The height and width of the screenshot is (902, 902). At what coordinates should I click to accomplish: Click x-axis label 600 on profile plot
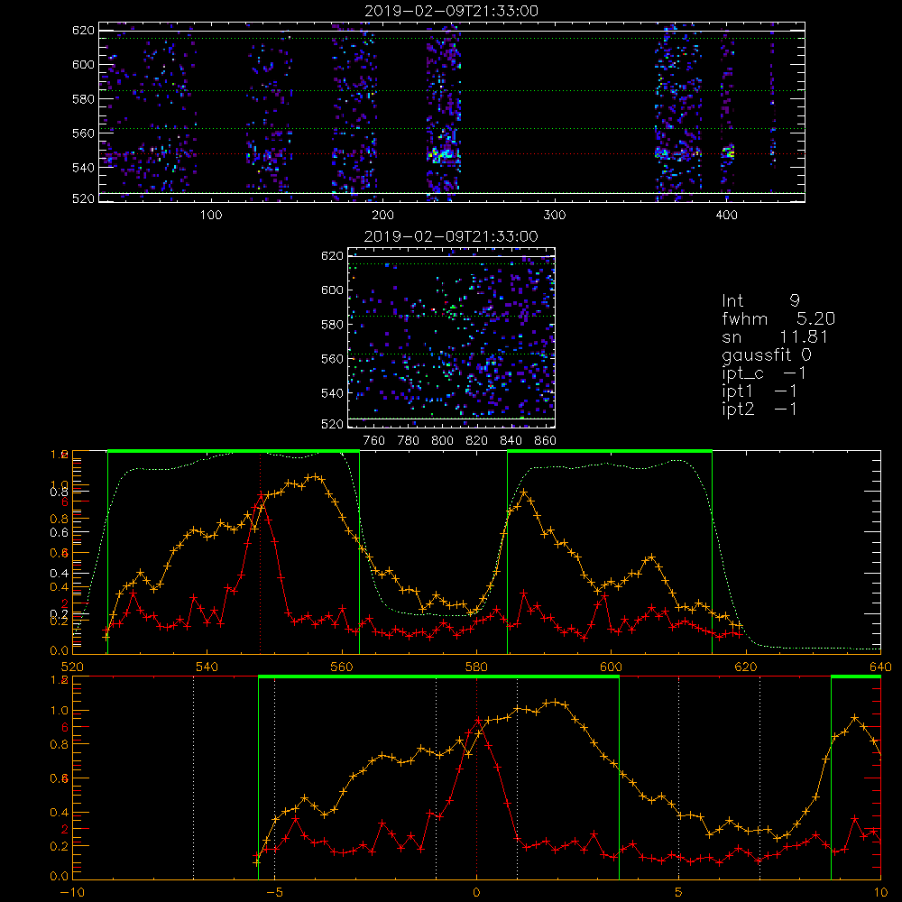click(611, 667)
